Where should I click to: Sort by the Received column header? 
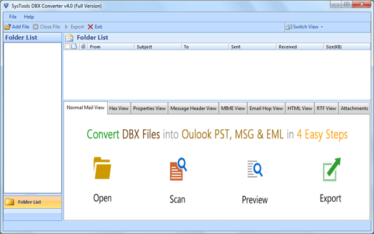coord(300,47)
